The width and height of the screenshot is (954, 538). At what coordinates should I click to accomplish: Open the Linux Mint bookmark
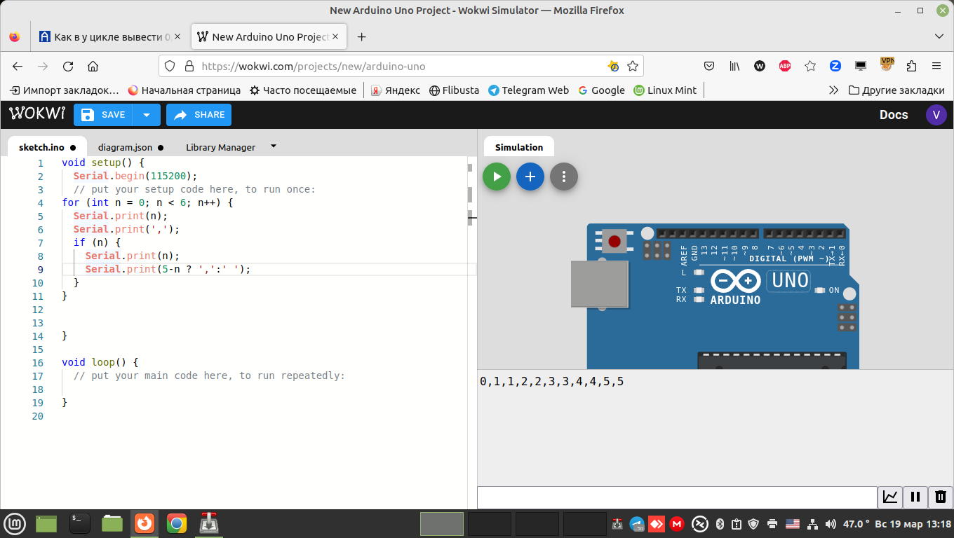pyautogui.click(x=665, y=90)
